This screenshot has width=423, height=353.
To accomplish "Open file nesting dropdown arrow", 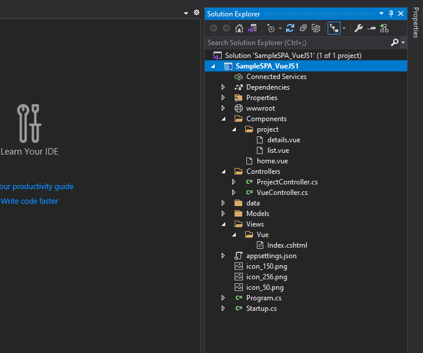I will click(x=344, y=28).
